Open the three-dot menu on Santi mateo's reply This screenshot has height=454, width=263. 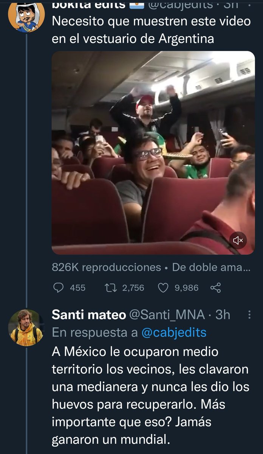(249, 315)
